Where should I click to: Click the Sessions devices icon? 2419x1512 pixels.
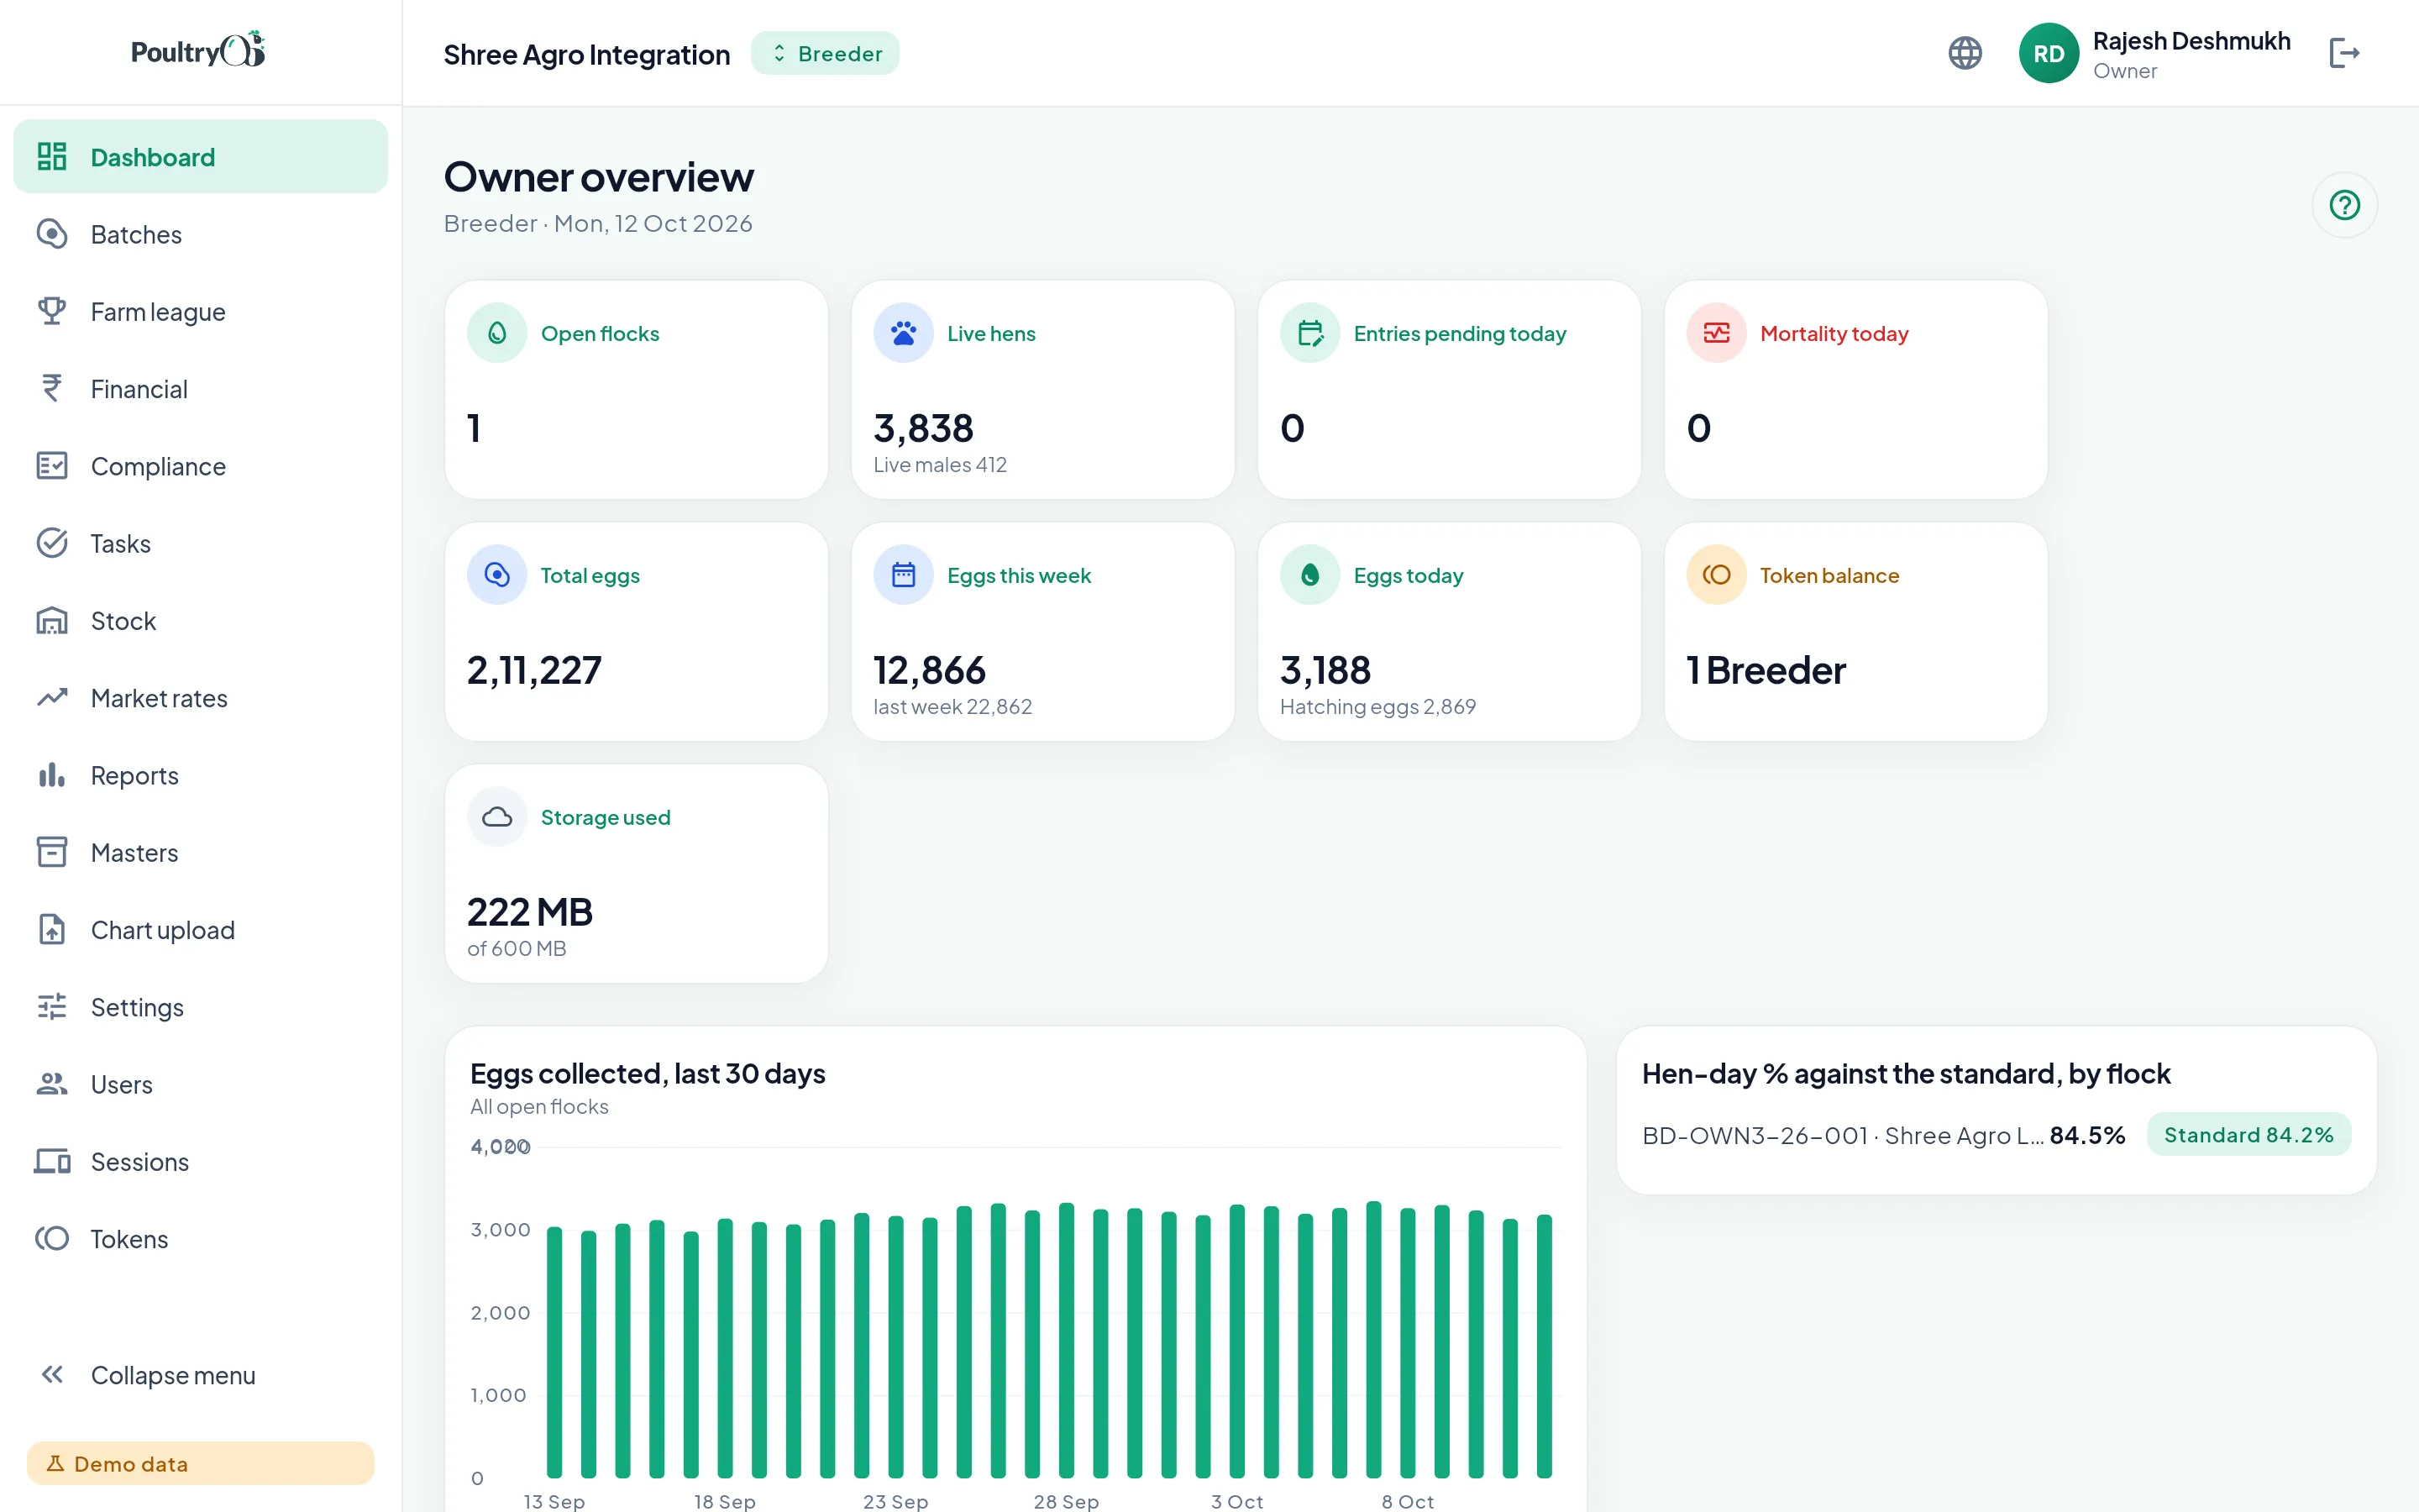coord(52,1161)
